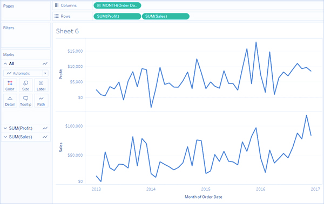Select the SUM(Profit) pill on Rows
The height and width of the screenshot is (204, 324).
(x=117, y=16)
